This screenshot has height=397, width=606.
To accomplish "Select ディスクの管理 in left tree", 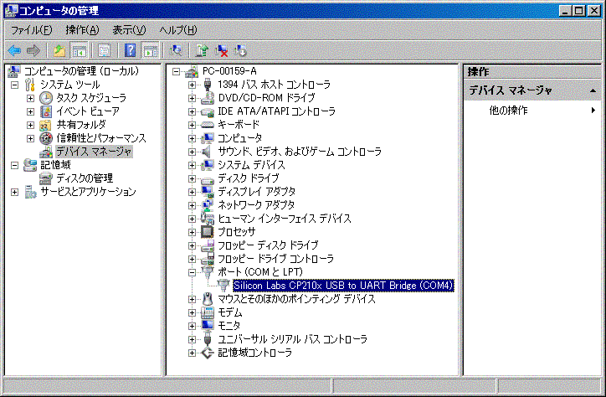I will pos(85,178).
